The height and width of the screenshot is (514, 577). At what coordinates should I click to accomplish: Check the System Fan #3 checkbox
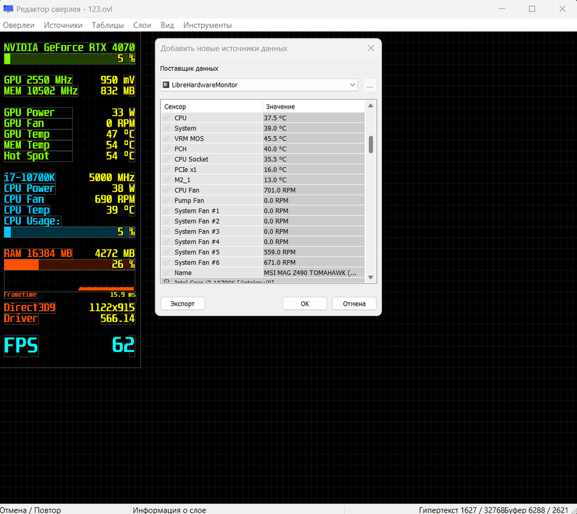coord(167,231)
